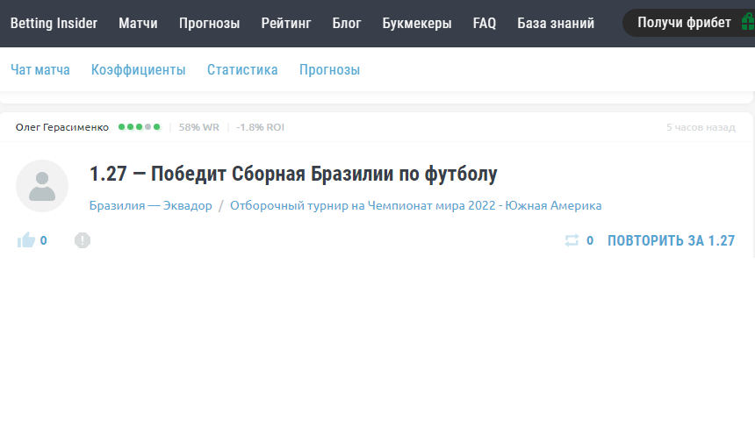This screenshot has height=421, width=755.
Task: Open the Матчи menu item
Action: (x=138, y=23)
